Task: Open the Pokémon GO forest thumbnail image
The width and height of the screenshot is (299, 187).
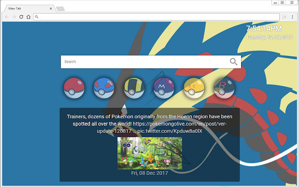Action: (149, 153)
